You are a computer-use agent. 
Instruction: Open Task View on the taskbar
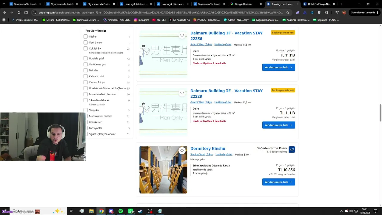click(72, 211)
